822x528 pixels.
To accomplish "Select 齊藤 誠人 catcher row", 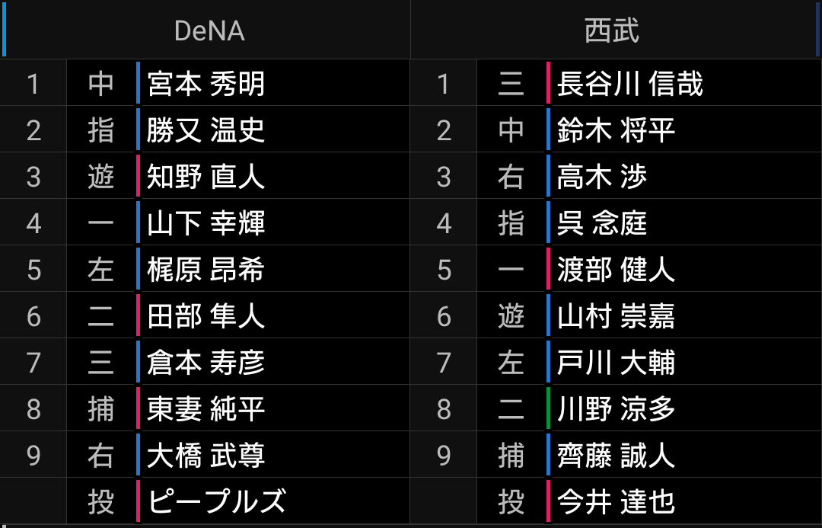I will [616, 455].
